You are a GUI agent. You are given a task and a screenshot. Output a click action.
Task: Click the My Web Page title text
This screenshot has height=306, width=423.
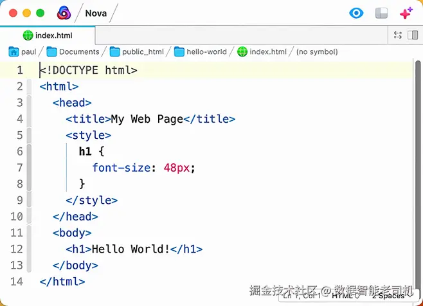click(x=147, y=119)
